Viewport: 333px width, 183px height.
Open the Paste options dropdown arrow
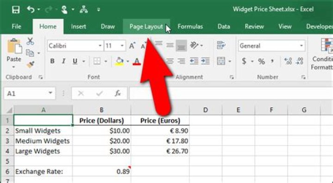(x=13, y=67)
